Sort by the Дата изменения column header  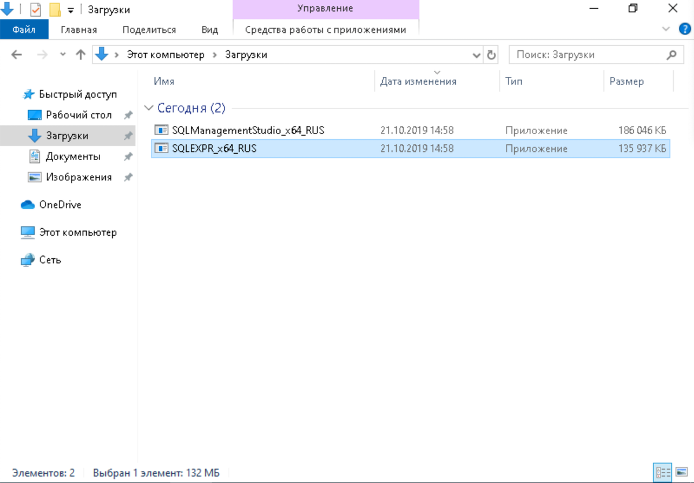pos(418,81)
